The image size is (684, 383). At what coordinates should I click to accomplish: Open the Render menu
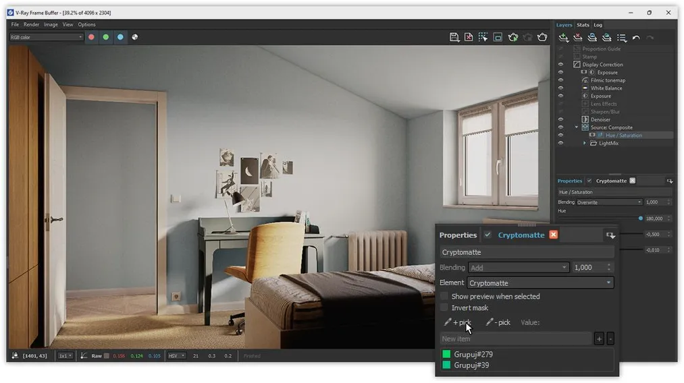coord(31,24)
